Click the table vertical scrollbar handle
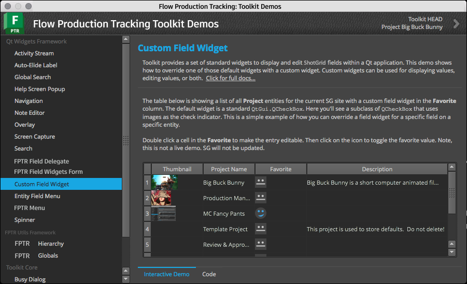The image size is (467, 284). tap(452, 192)
